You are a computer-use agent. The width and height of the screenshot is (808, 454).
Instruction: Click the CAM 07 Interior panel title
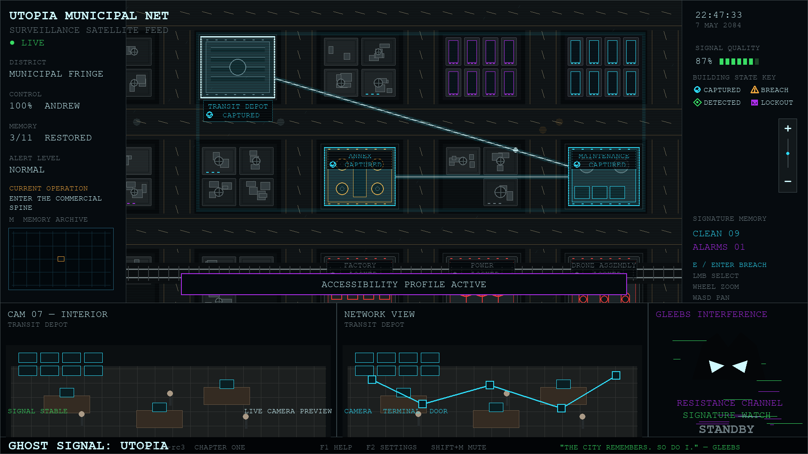(58, 314)
